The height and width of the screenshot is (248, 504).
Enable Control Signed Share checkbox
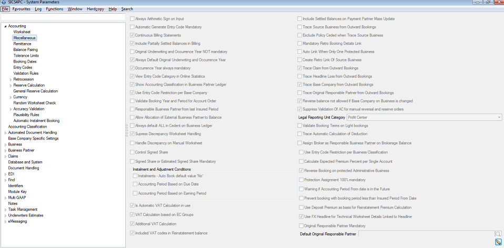(132, 152)
